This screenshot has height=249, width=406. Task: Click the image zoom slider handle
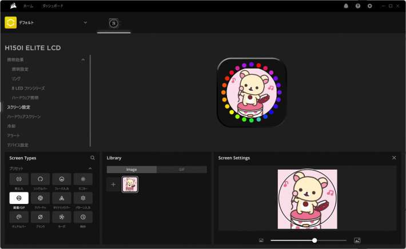point(315,240)
